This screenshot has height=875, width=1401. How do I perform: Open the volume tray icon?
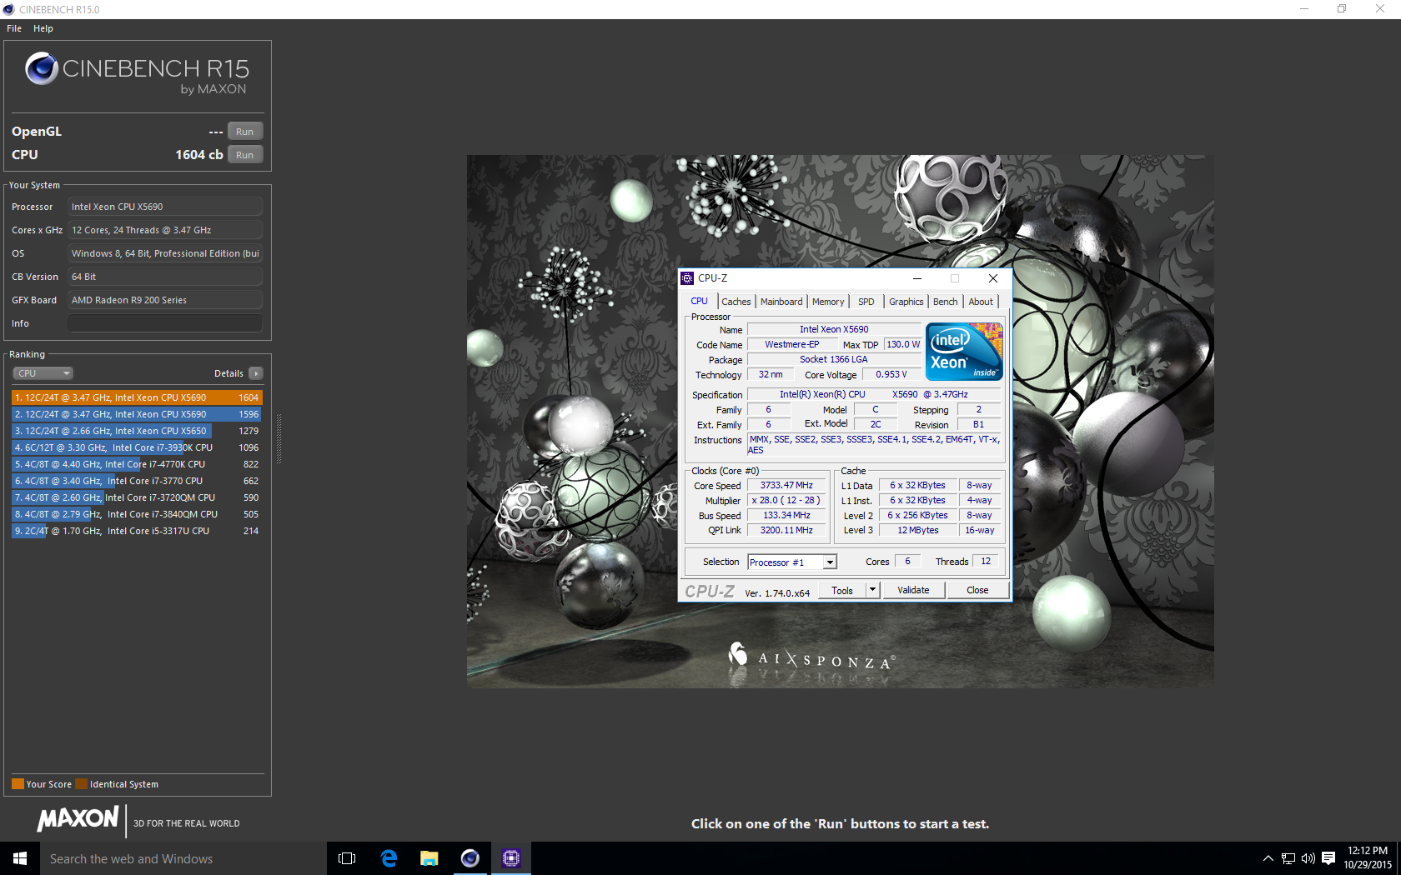coord(1308,858)
